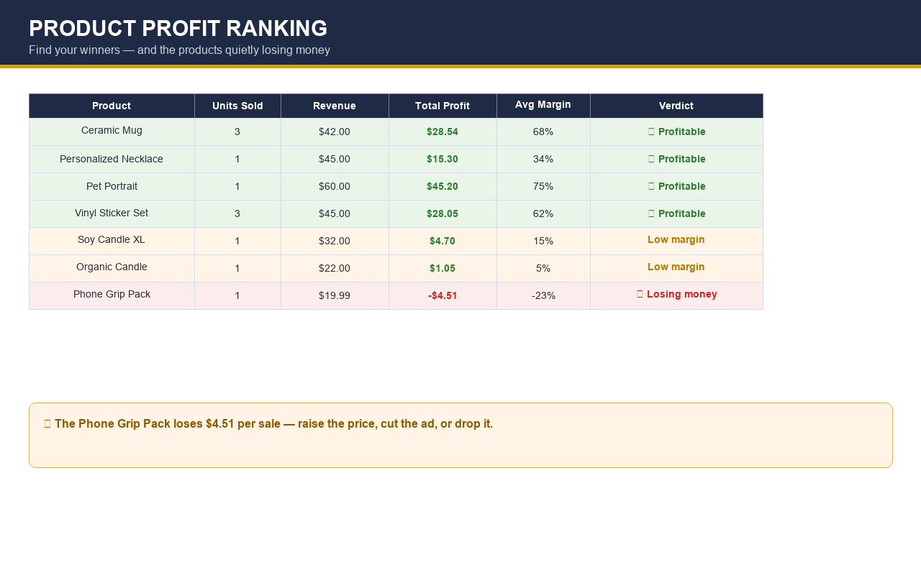Viewport: 921px width, 575px height.
Task: Click Pet Portrait's units sold value
Action: [237, 186]
